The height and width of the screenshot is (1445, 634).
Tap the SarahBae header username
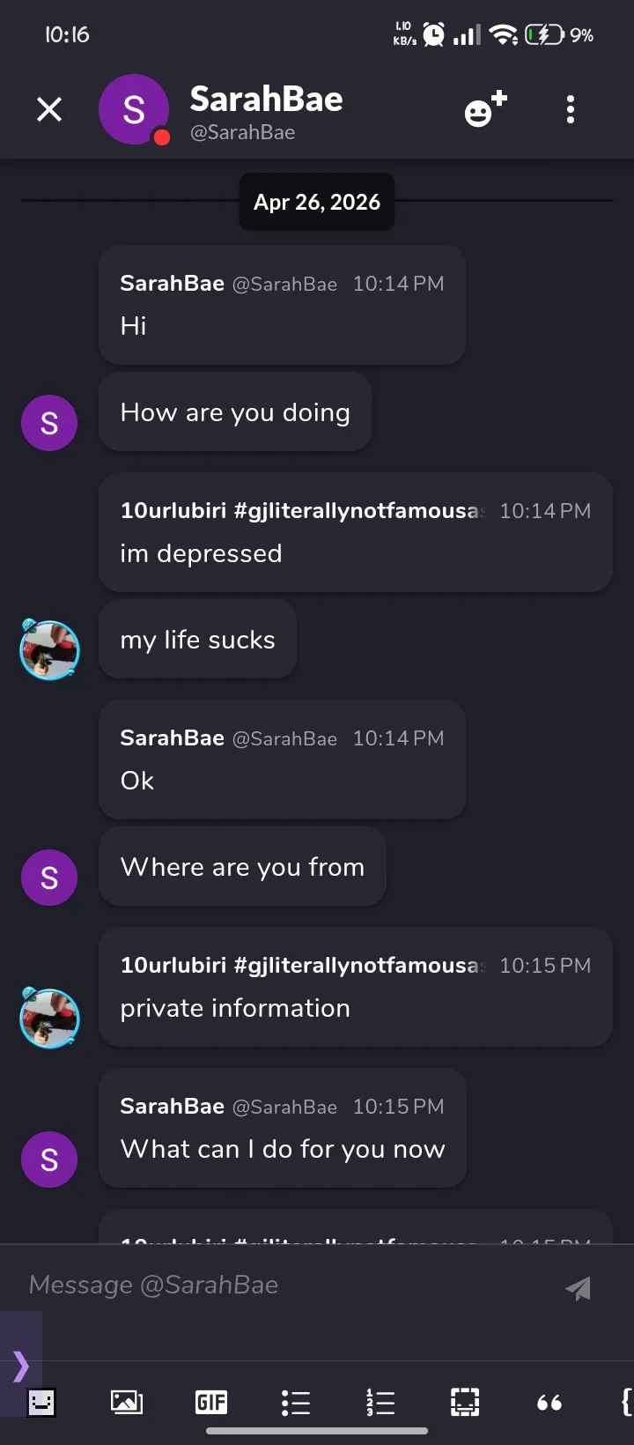pyautogui.click(x=266, y=100)
